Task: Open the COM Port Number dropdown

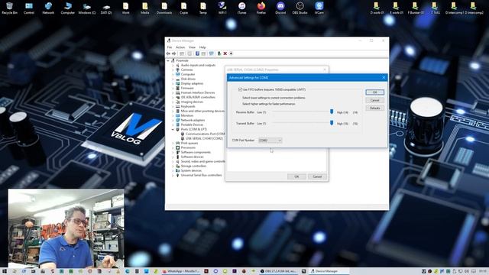Action: tap(270, 141)
